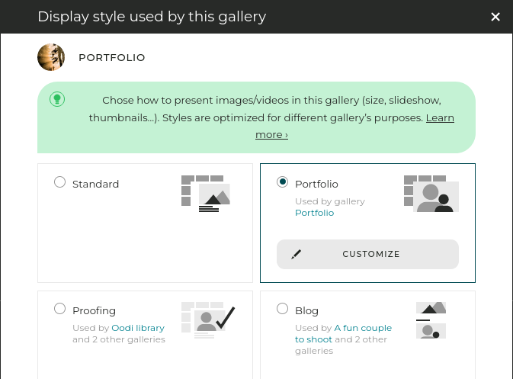The image size is (513, 379).
Task: Close the display style dialog
Action: pyautogui.click(x=495, y=17)
